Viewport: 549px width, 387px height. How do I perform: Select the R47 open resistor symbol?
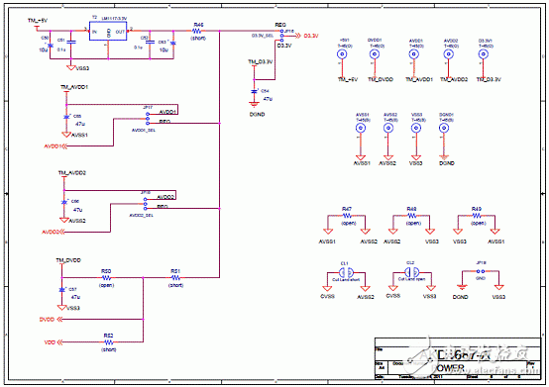click(x=347, y=216)
